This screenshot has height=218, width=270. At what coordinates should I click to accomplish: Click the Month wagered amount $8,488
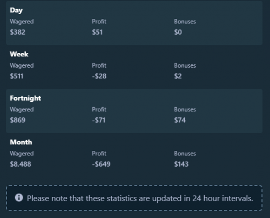pyautogui.click(x=21, y=164)
